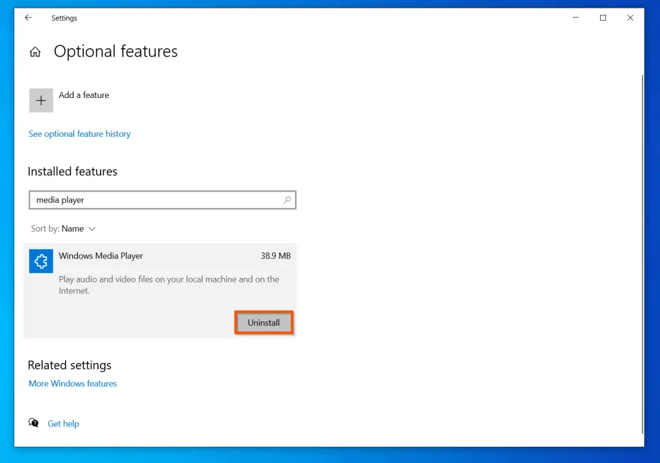The height and width of the screenshot is (463, 660).
Task: Expand the Windows Media Player details
Action: click(161, 256)
